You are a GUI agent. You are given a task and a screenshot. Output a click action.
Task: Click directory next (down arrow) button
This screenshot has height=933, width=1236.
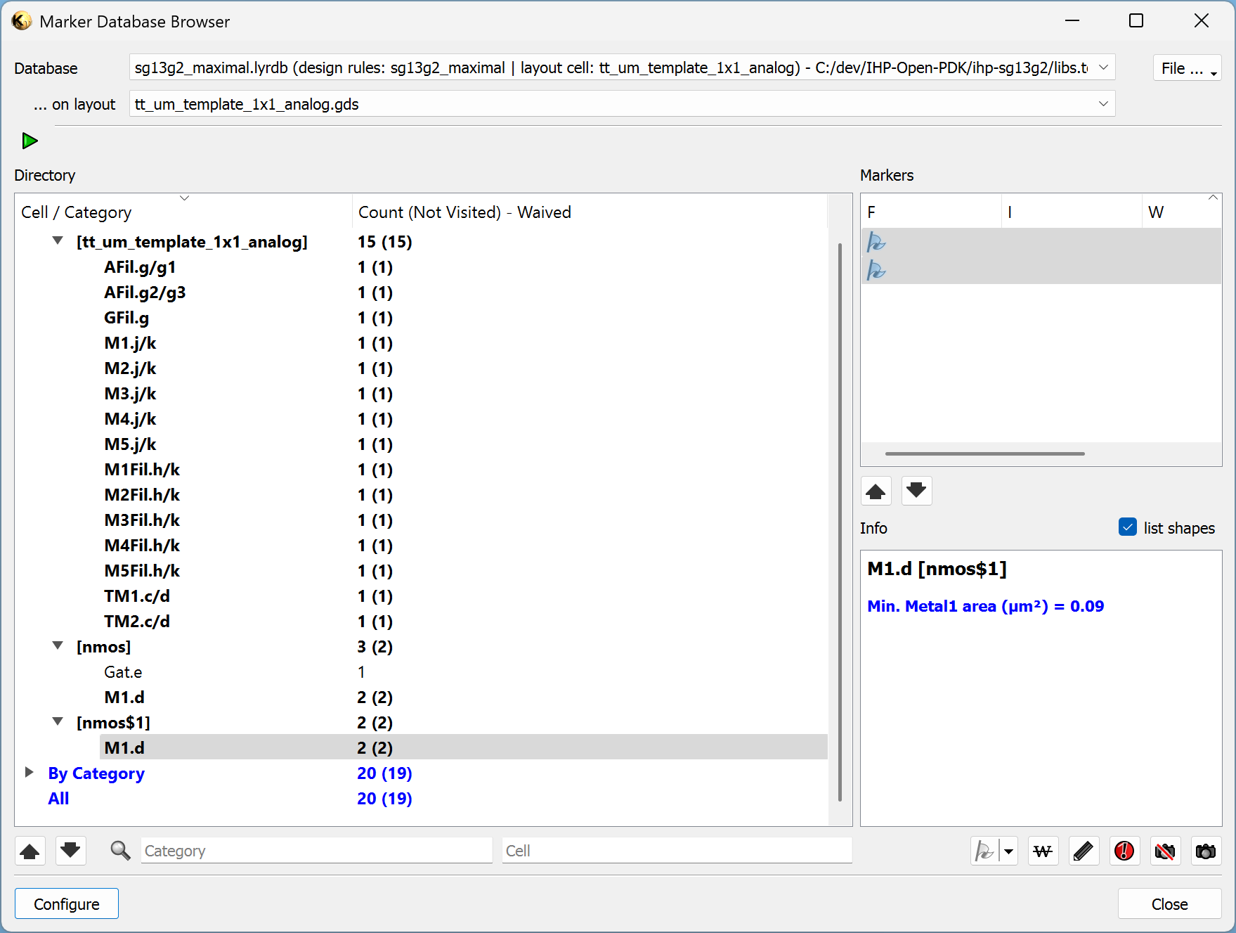[70, 851]
